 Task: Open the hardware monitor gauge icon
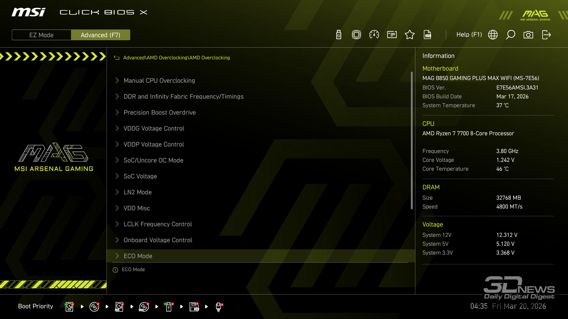point(374,35)
